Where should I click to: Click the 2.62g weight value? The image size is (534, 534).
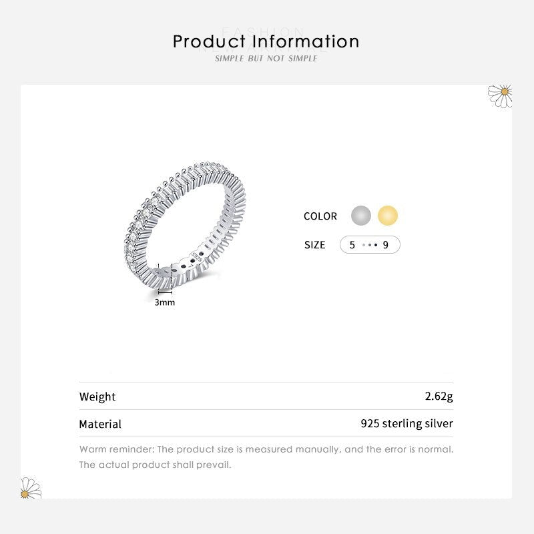click(439, 396)
